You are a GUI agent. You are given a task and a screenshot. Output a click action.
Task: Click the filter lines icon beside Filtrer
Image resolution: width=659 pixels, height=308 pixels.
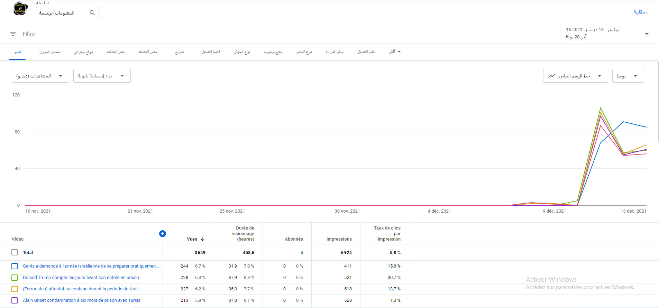pos(13,34)
